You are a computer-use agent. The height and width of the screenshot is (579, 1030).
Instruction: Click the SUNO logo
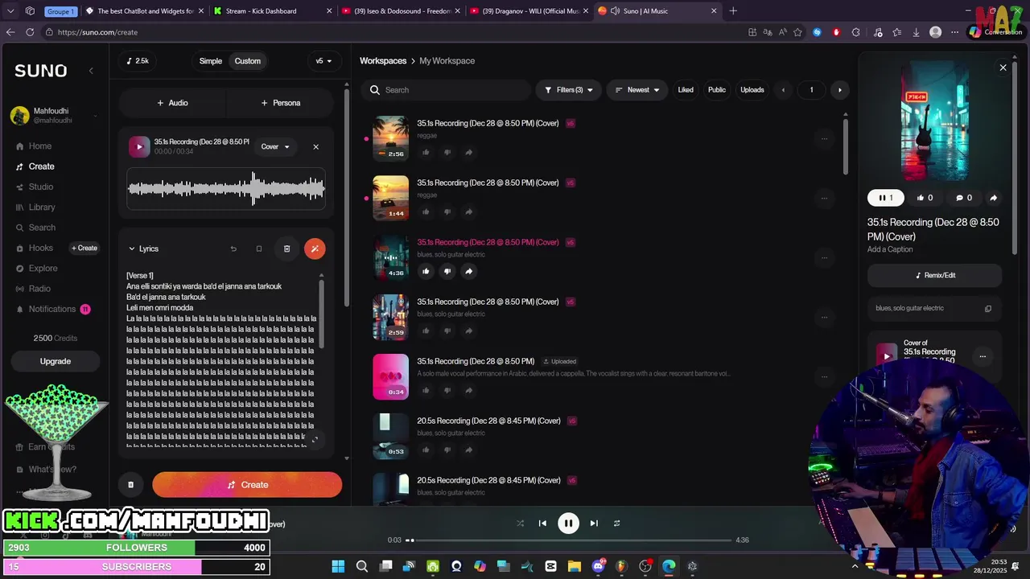click(x=40, y=71)
